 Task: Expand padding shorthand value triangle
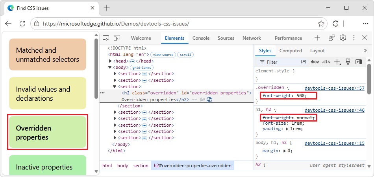(287, 129)
